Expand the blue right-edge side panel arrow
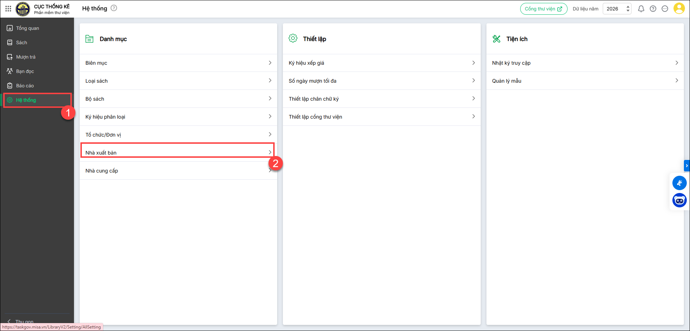 point(687,166)
